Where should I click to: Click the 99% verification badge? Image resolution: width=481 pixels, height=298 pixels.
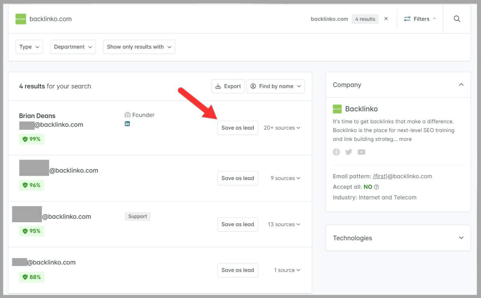[32, 139]
